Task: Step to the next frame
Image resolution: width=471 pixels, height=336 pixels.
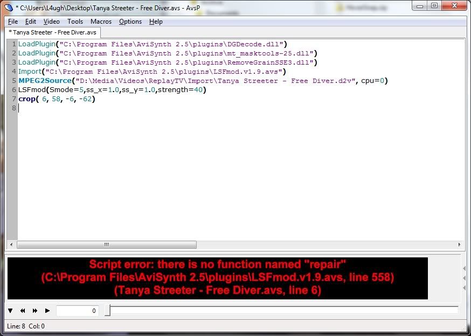Action: (x=35, y=311)
